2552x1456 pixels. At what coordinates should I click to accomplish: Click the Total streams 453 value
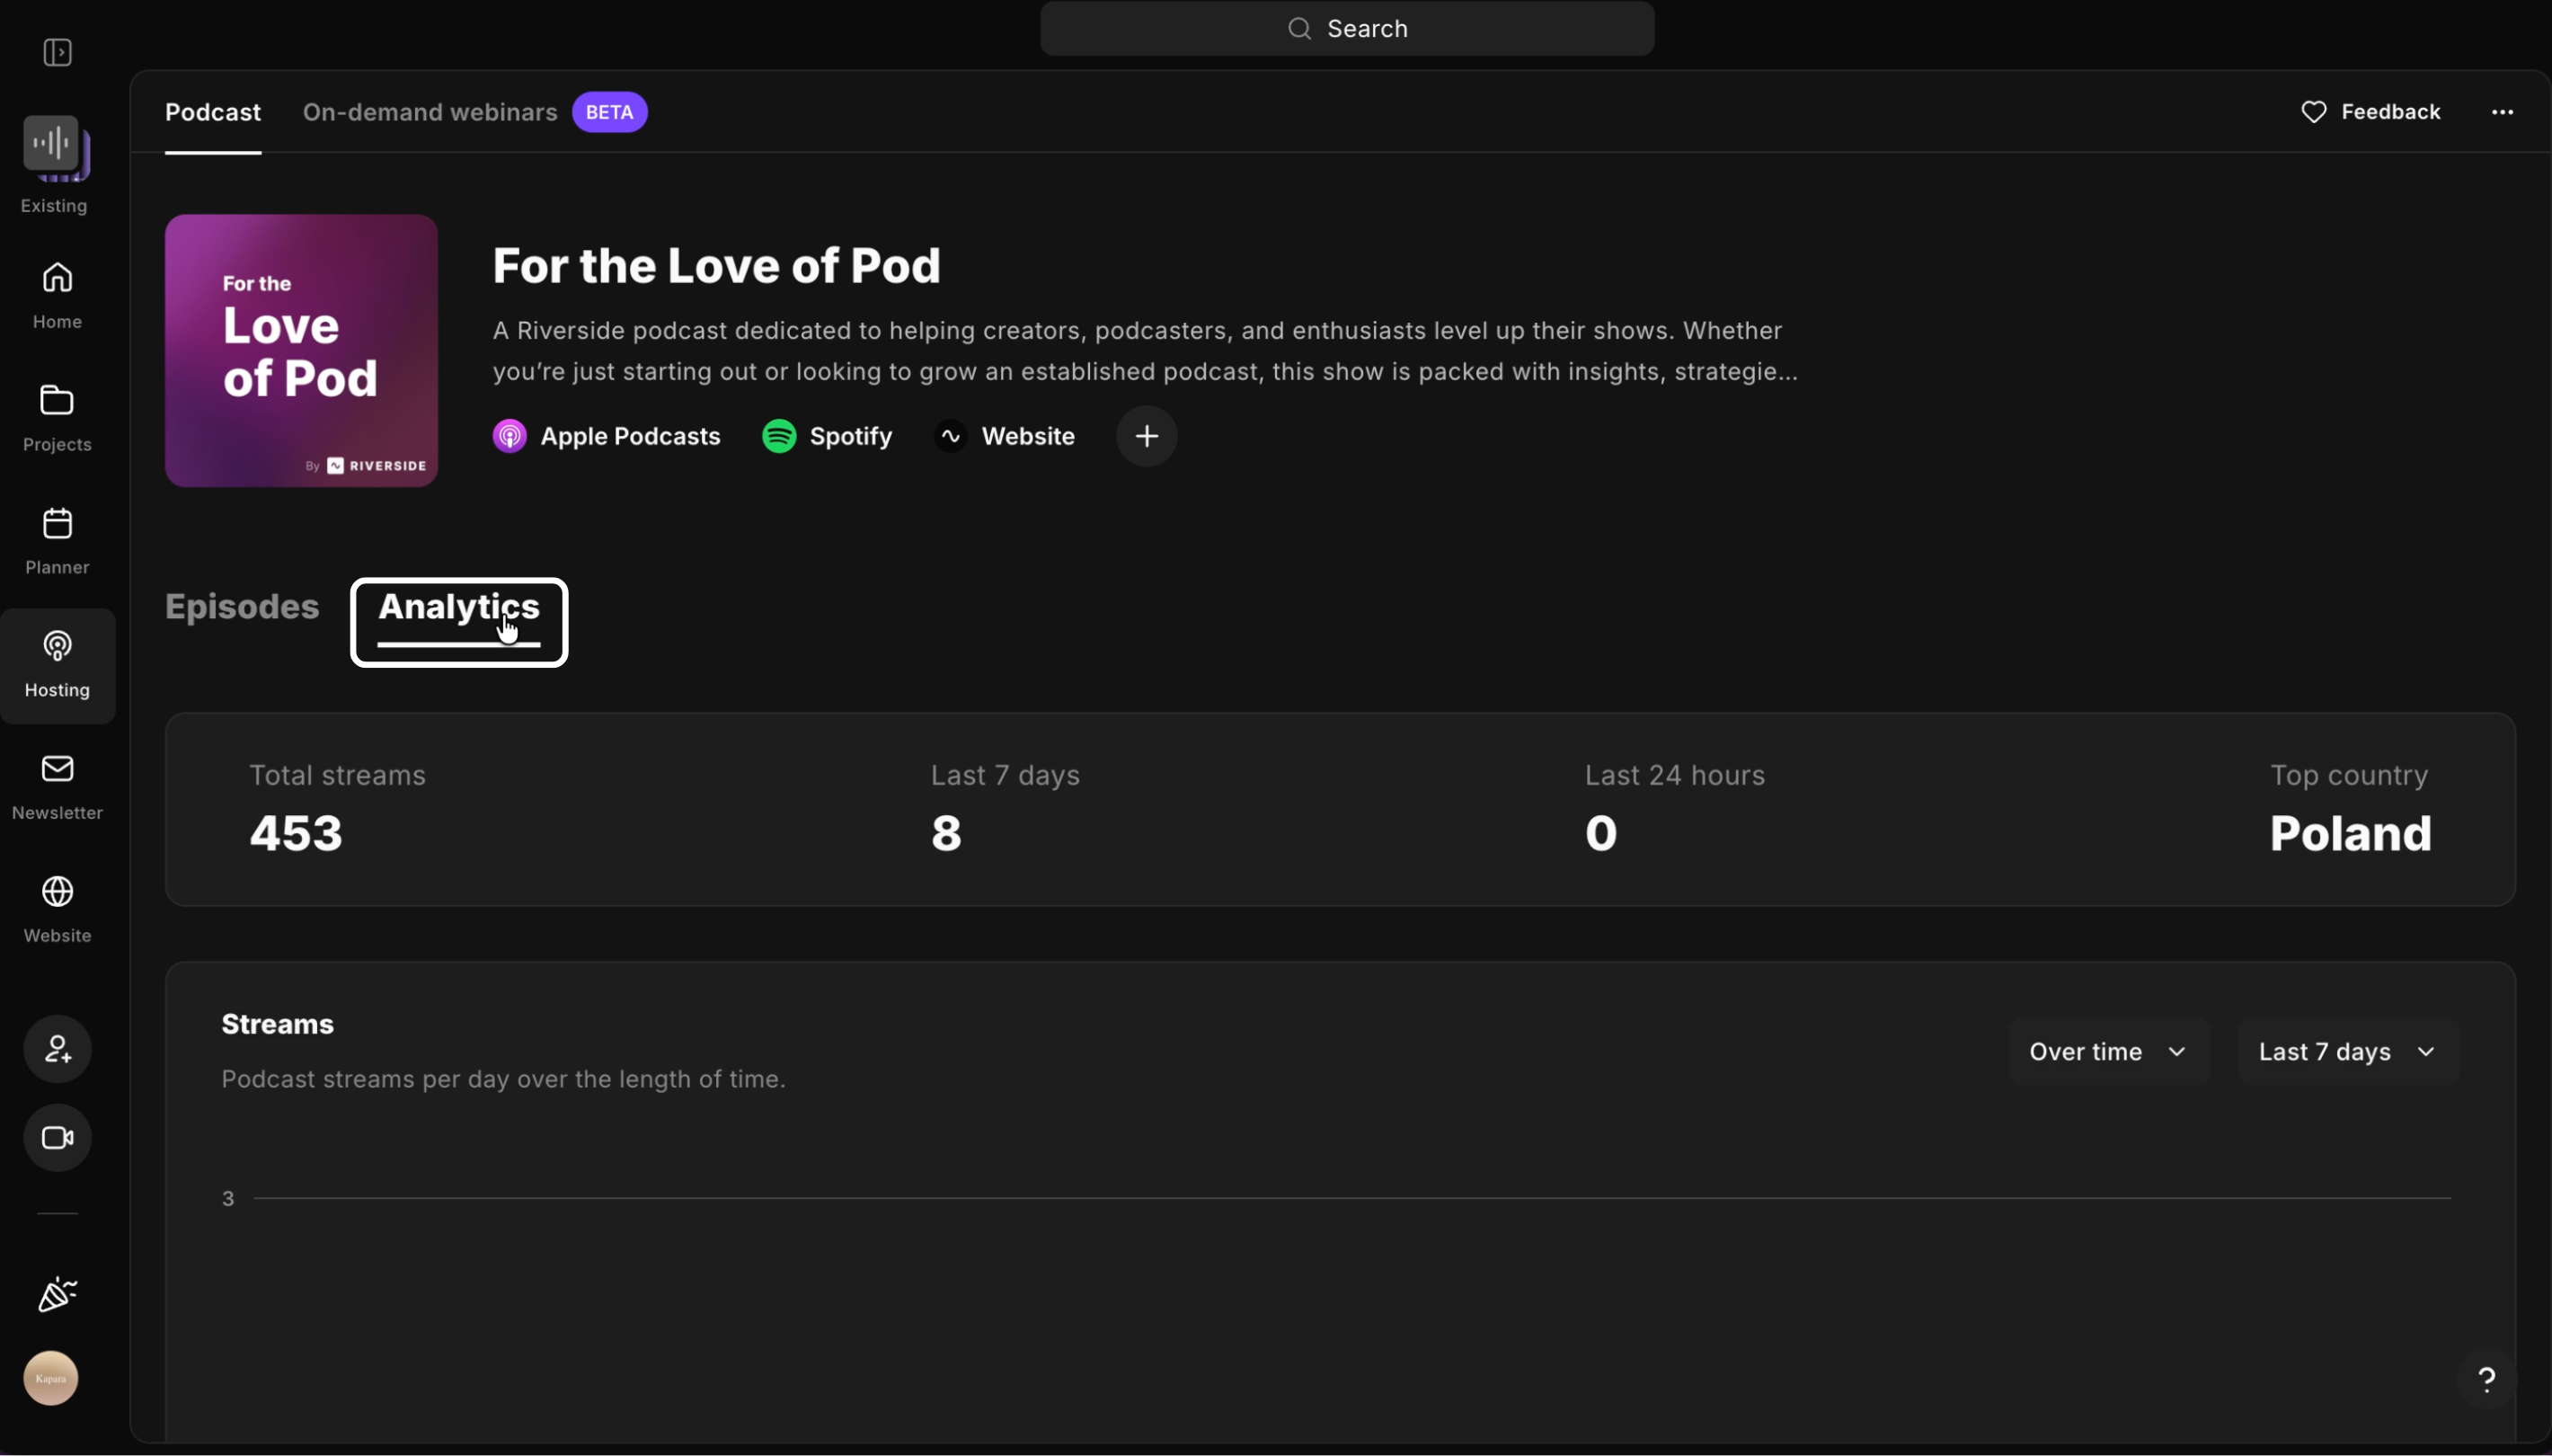point(296,834)
